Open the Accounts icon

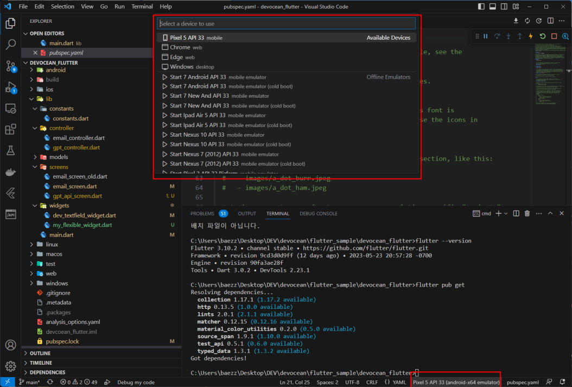10,345
